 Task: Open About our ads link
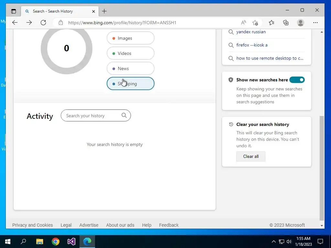coord(120,225)
